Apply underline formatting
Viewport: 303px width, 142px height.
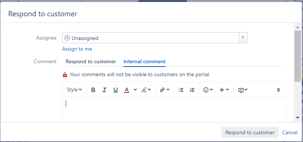coord(115,90)
